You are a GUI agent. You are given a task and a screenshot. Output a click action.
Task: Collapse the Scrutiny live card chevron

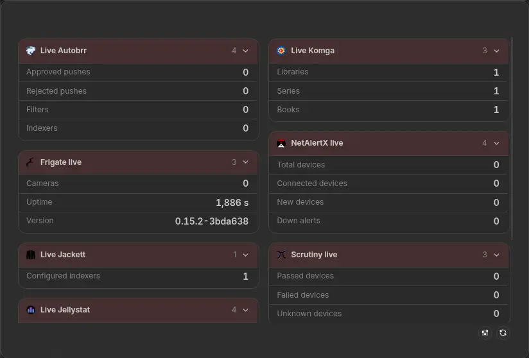point(496,255)
